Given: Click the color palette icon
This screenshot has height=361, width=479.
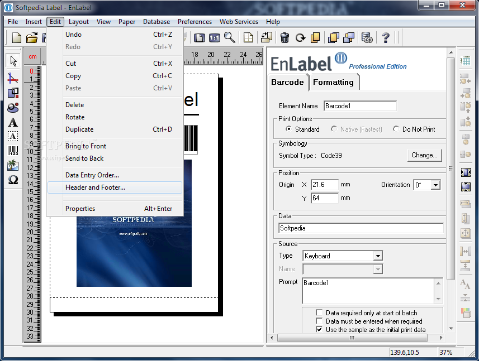Looking at the screenshot, I should [465, 312].
